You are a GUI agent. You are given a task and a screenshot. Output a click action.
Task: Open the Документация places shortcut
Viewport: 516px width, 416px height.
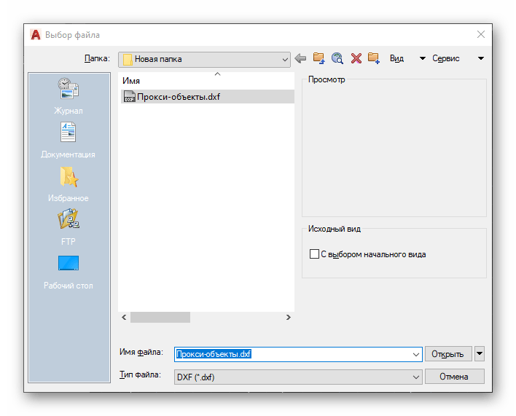tap(68, 141)
